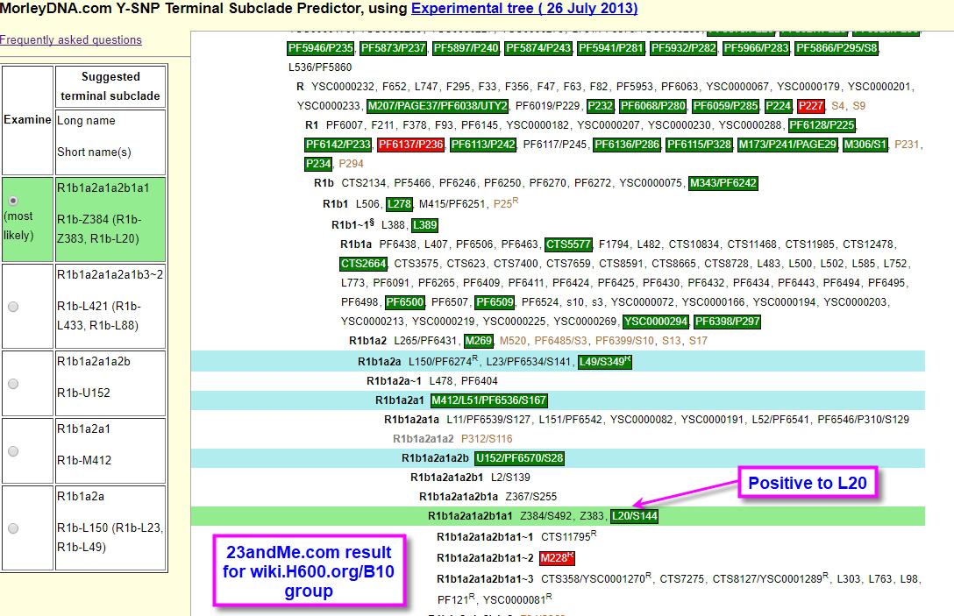Click the green L20/S144 SNP marker
Screen dimensions: 954x616
[x=635, y=516]
